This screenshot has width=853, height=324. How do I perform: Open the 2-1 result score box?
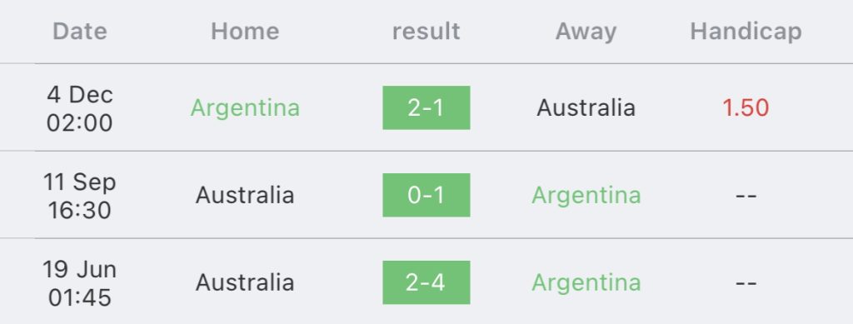pyautogui.click(x=426, y=107)
